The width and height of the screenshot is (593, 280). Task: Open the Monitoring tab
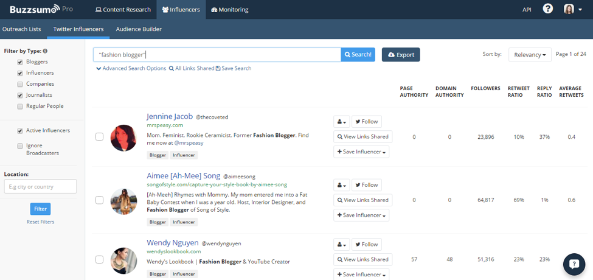(x=230, y=10)
